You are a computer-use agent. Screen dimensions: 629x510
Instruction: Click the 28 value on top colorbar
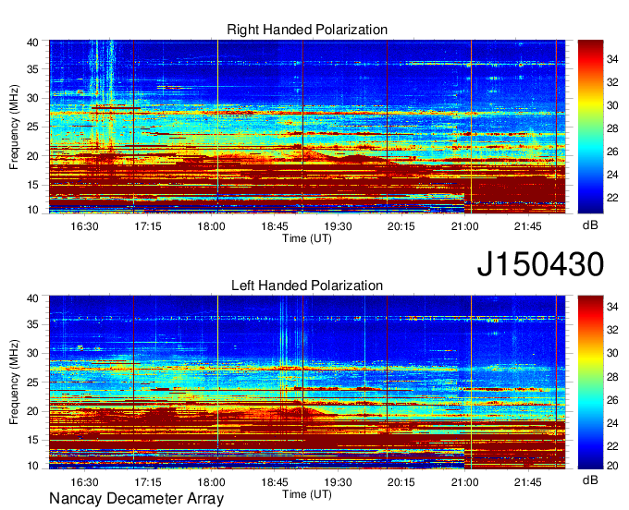(x=612, y=129)
